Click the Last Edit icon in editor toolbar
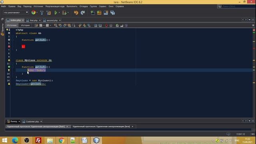 (x=36, y=26)
